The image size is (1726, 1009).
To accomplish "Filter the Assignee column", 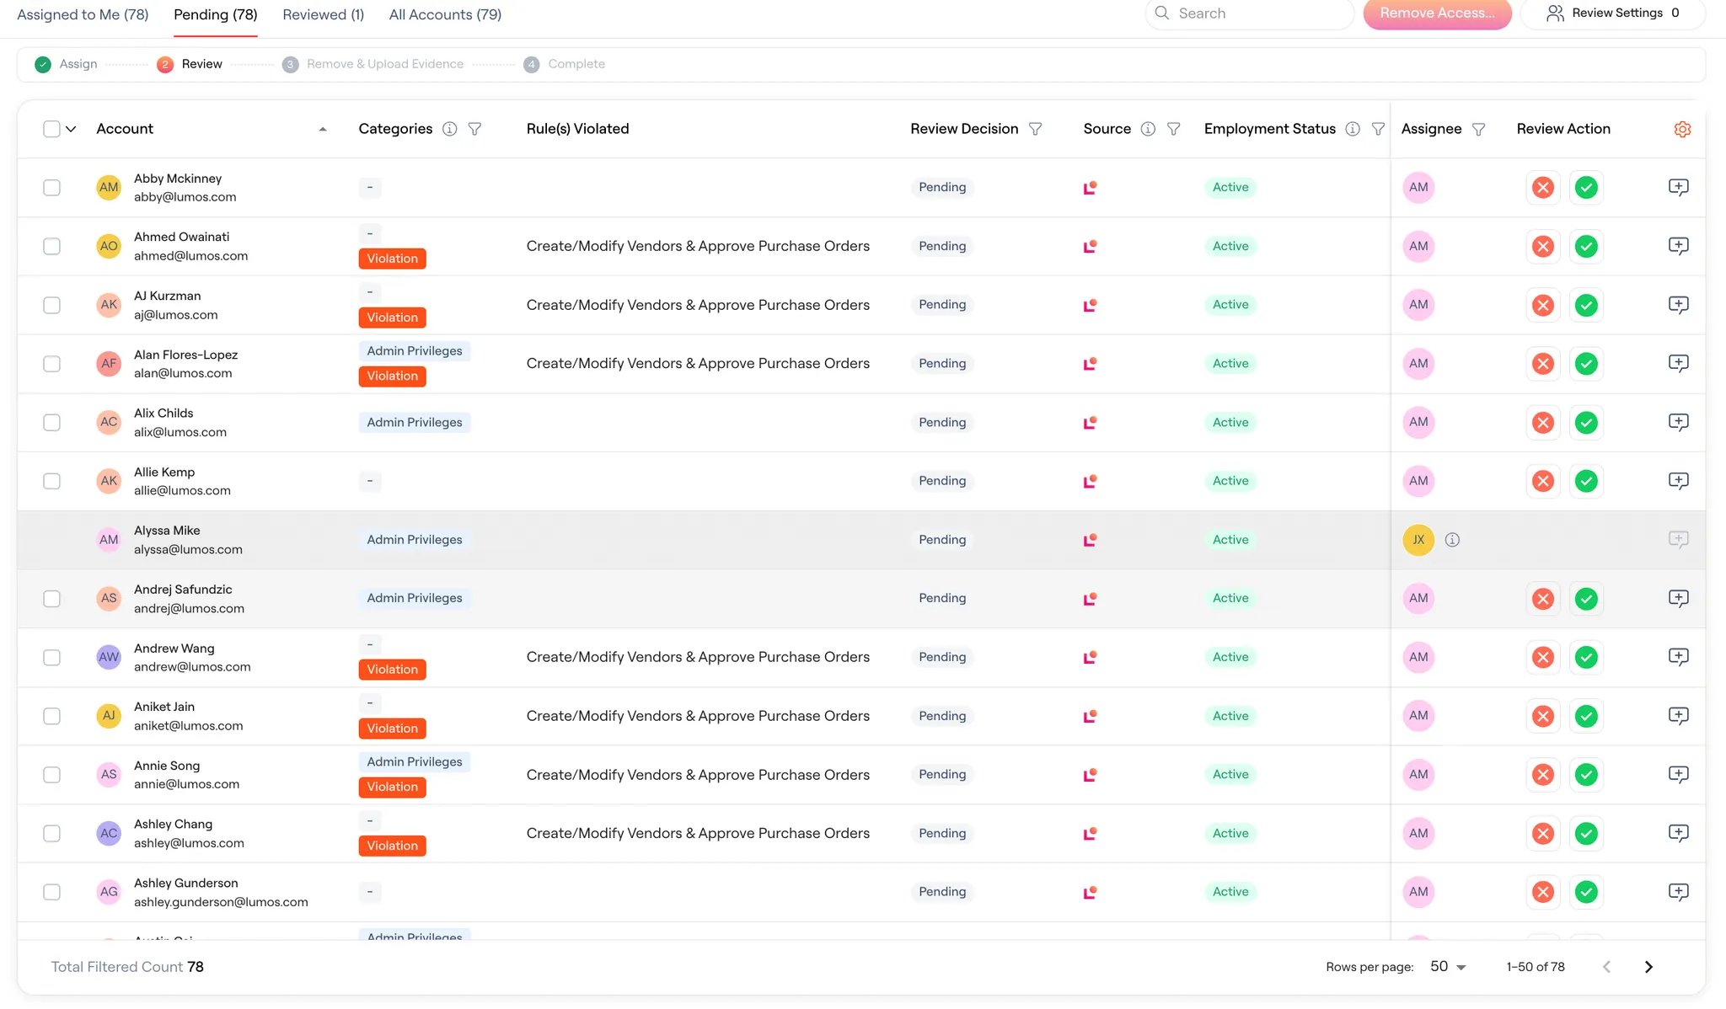I will click(1478, 129).
